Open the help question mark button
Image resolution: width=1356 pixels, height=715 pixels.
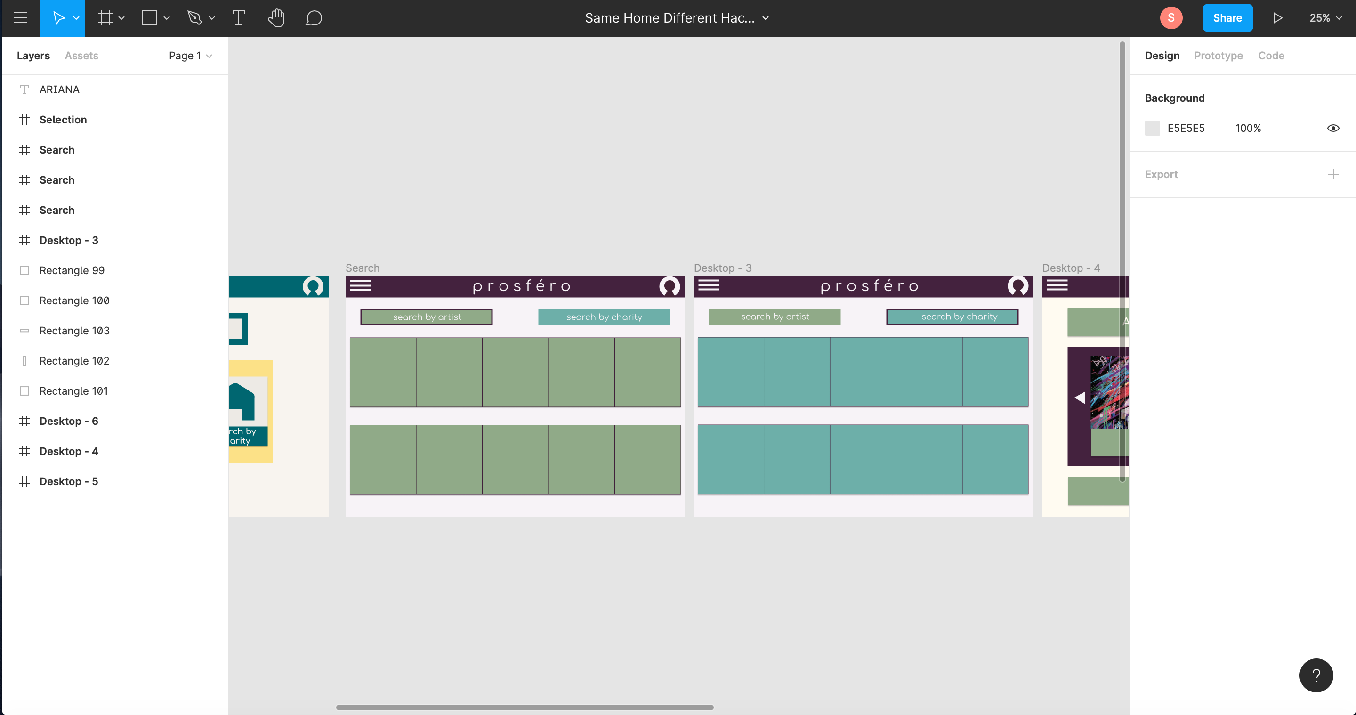point(1316,675)
